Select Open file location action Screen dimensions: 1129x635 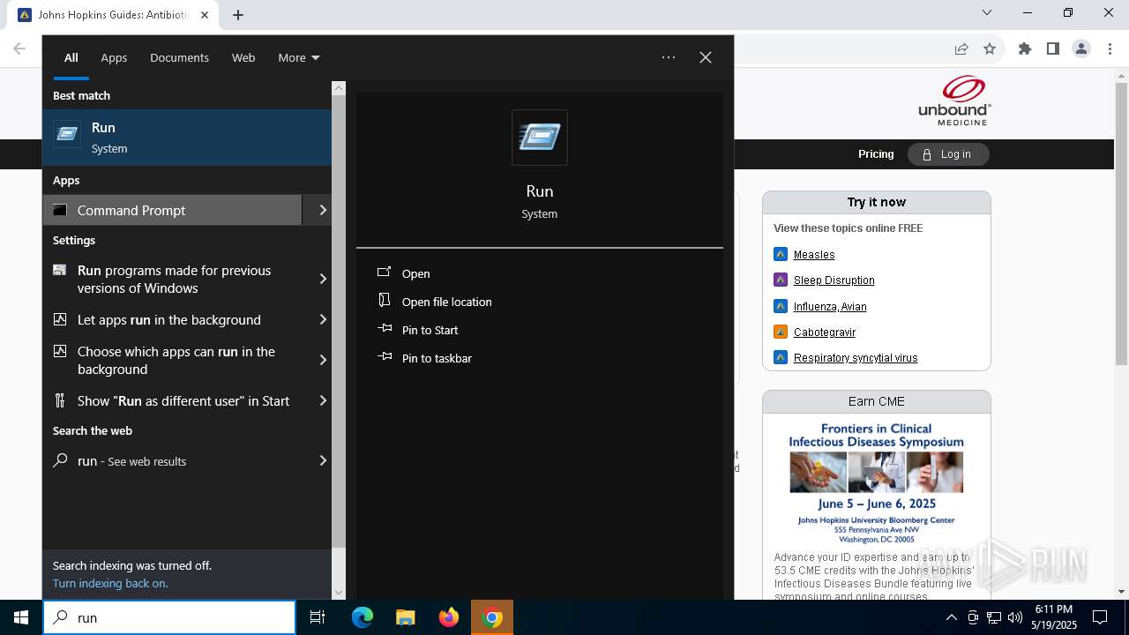pyautogui.click(x=446, y=302)
